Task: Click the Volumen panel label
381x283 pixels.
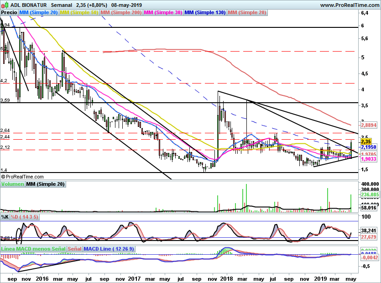Action: (x=13, y=184)
